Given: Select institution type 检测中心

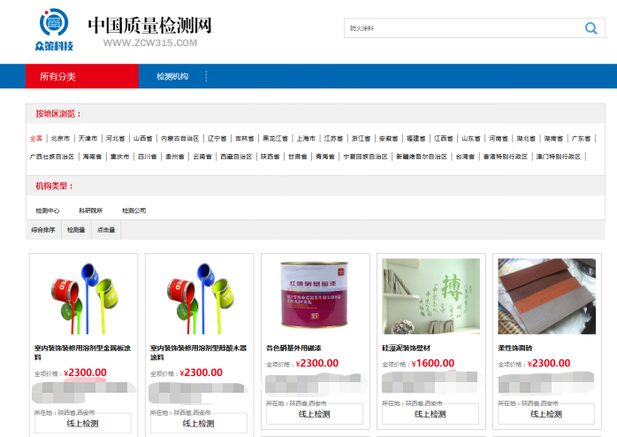Looking at the screenshot, I should 48,211.
